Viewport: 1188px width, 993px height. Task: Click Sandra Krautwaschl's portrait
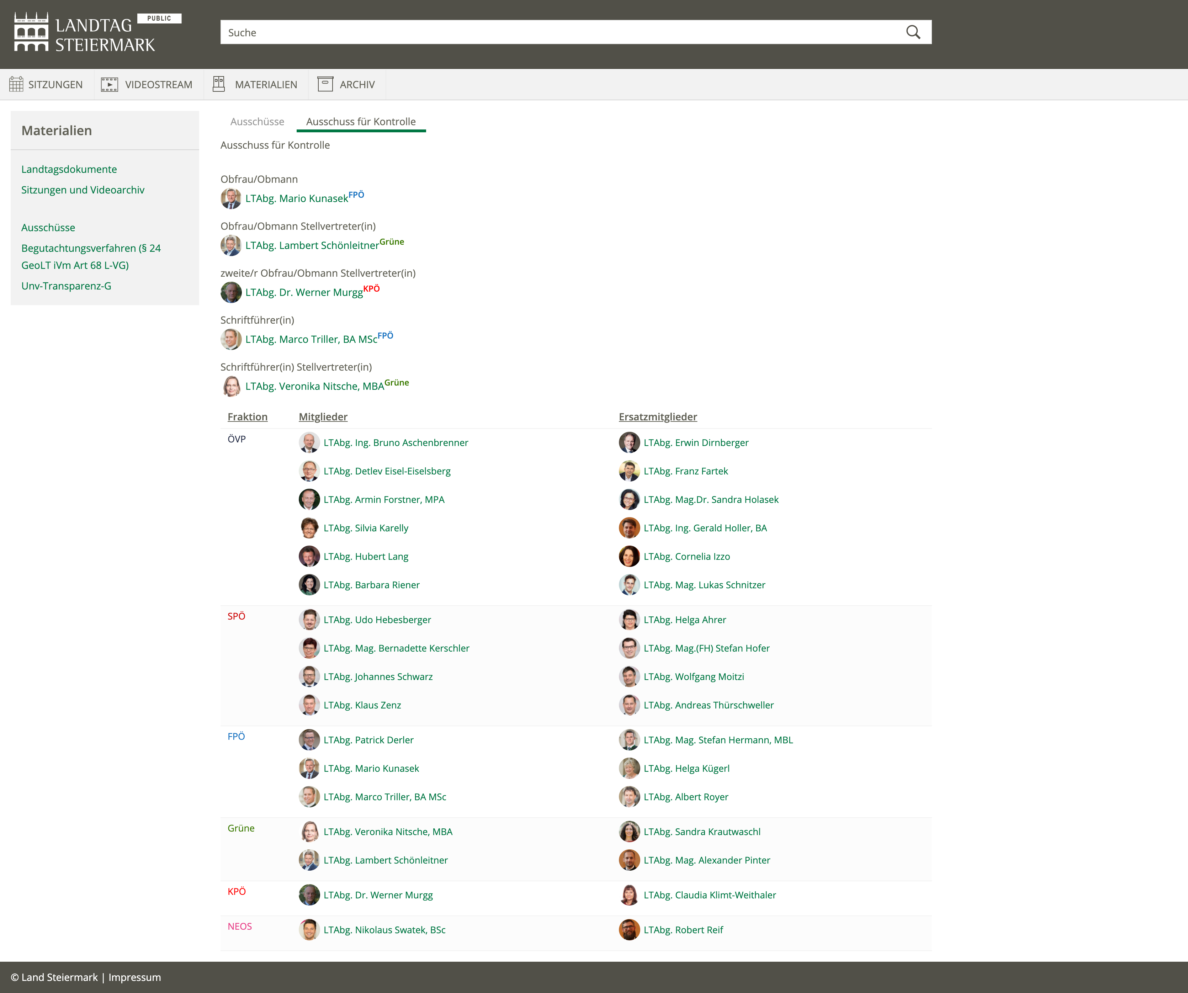(x=629, y=832)
